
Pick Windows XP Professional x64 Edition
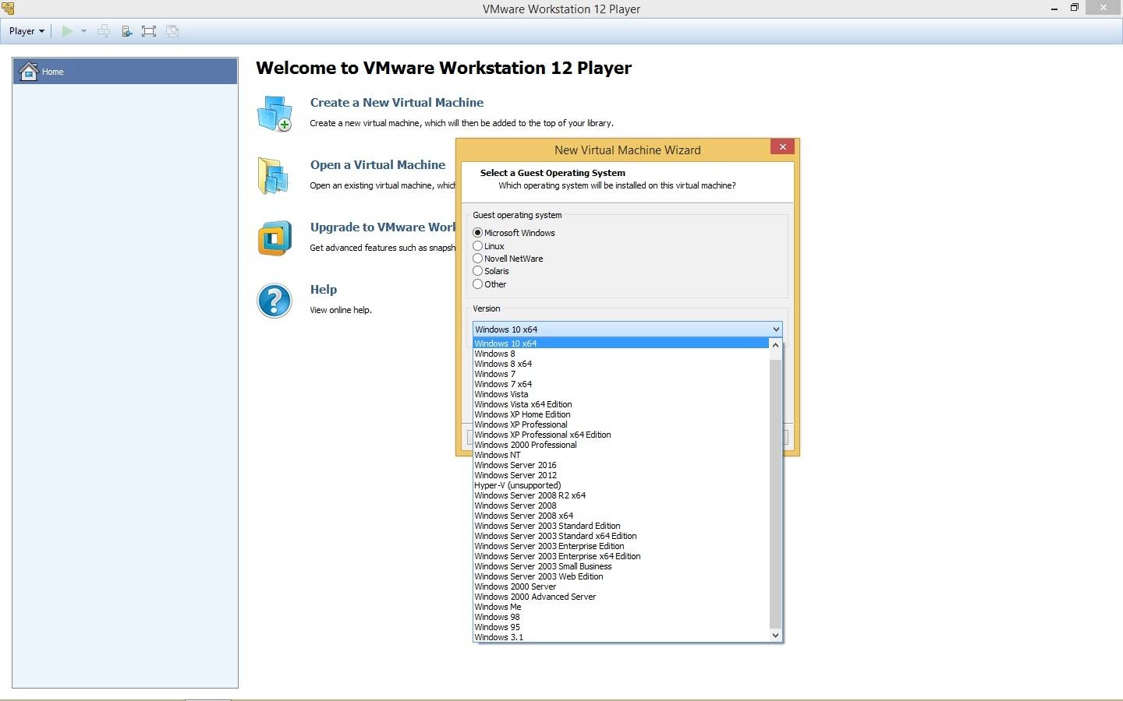[621, 435]
